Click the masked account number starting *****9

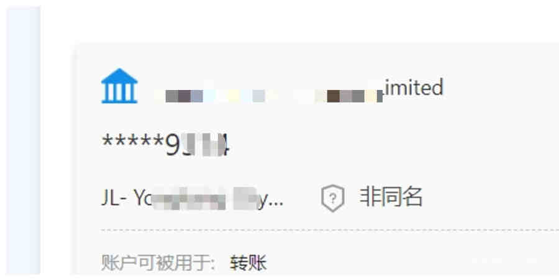click(x=166, y=145)
